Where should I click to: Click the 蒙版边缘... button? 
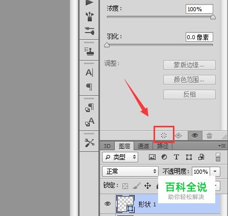click(x=189, y=65)
